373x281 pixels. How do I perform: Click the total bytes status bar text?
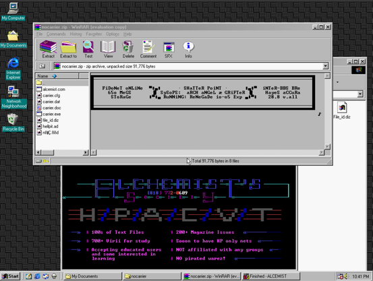[216, 161]
